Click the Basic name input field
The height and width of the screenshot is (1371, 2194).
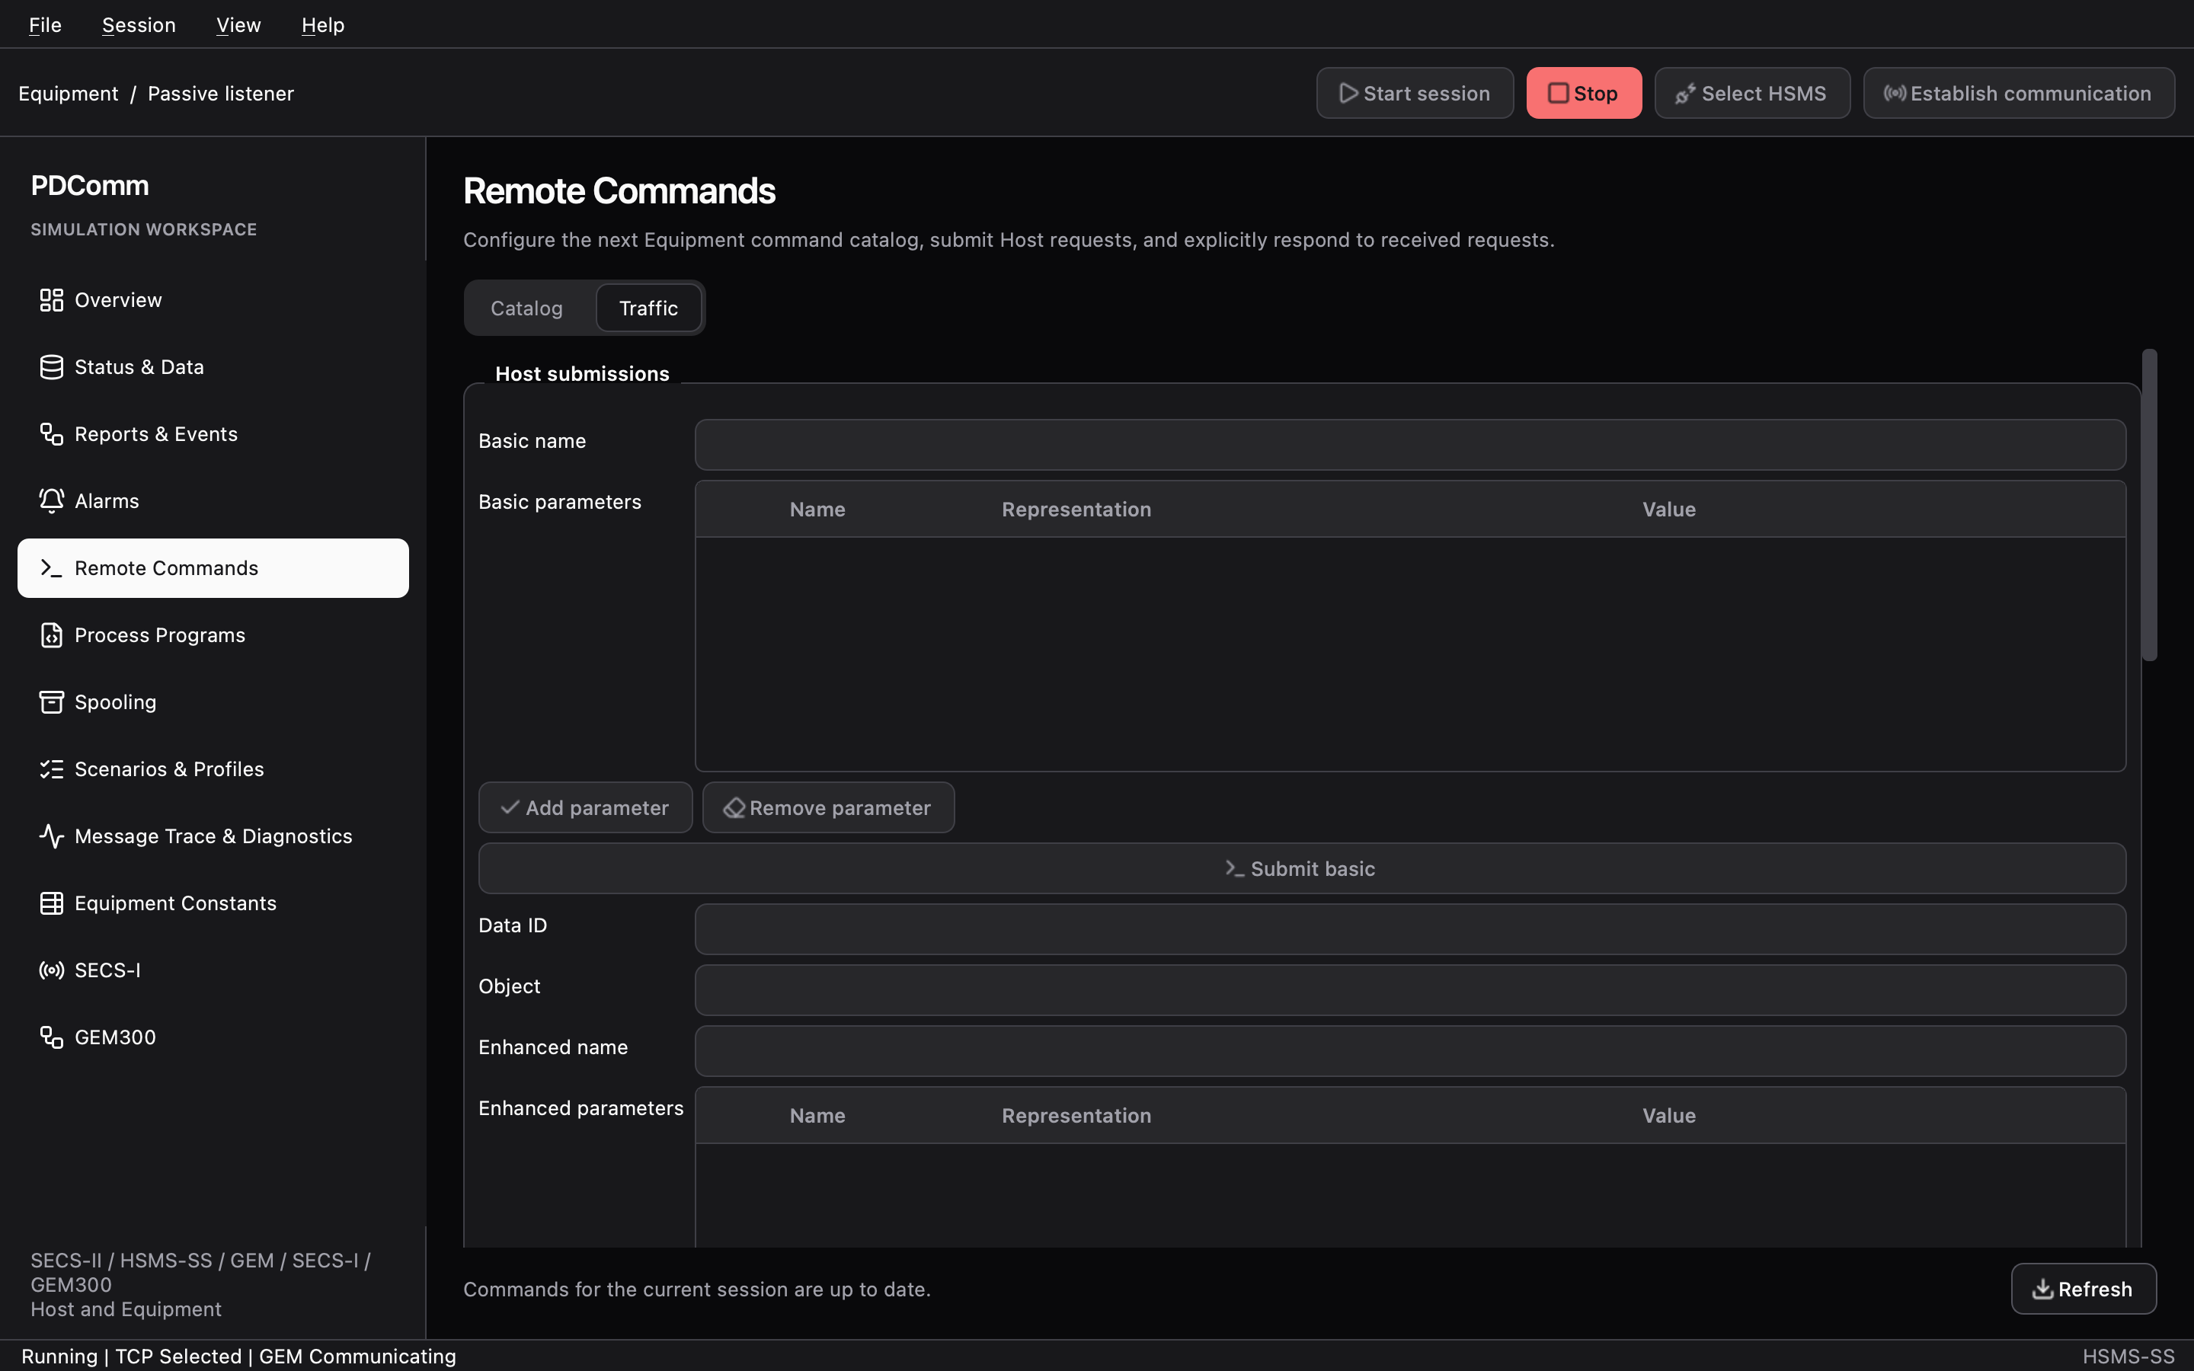1410,444
